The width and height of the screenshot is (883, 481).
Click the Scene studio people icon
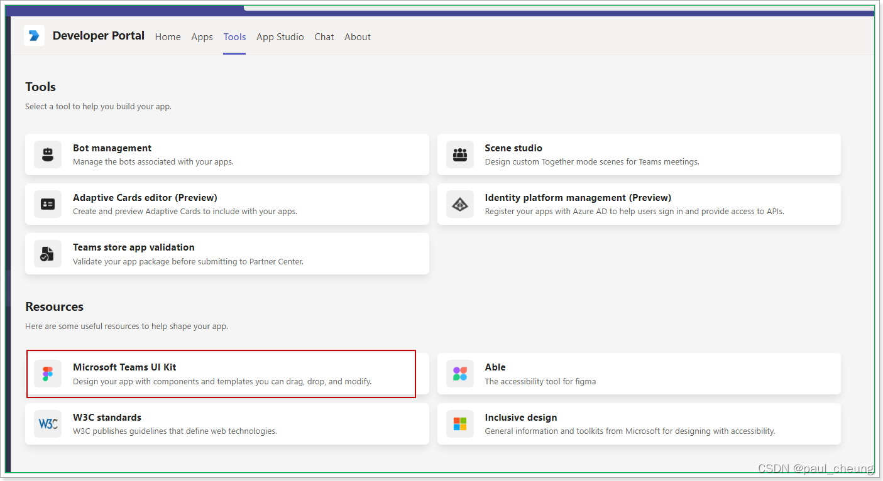click(460, 154)
